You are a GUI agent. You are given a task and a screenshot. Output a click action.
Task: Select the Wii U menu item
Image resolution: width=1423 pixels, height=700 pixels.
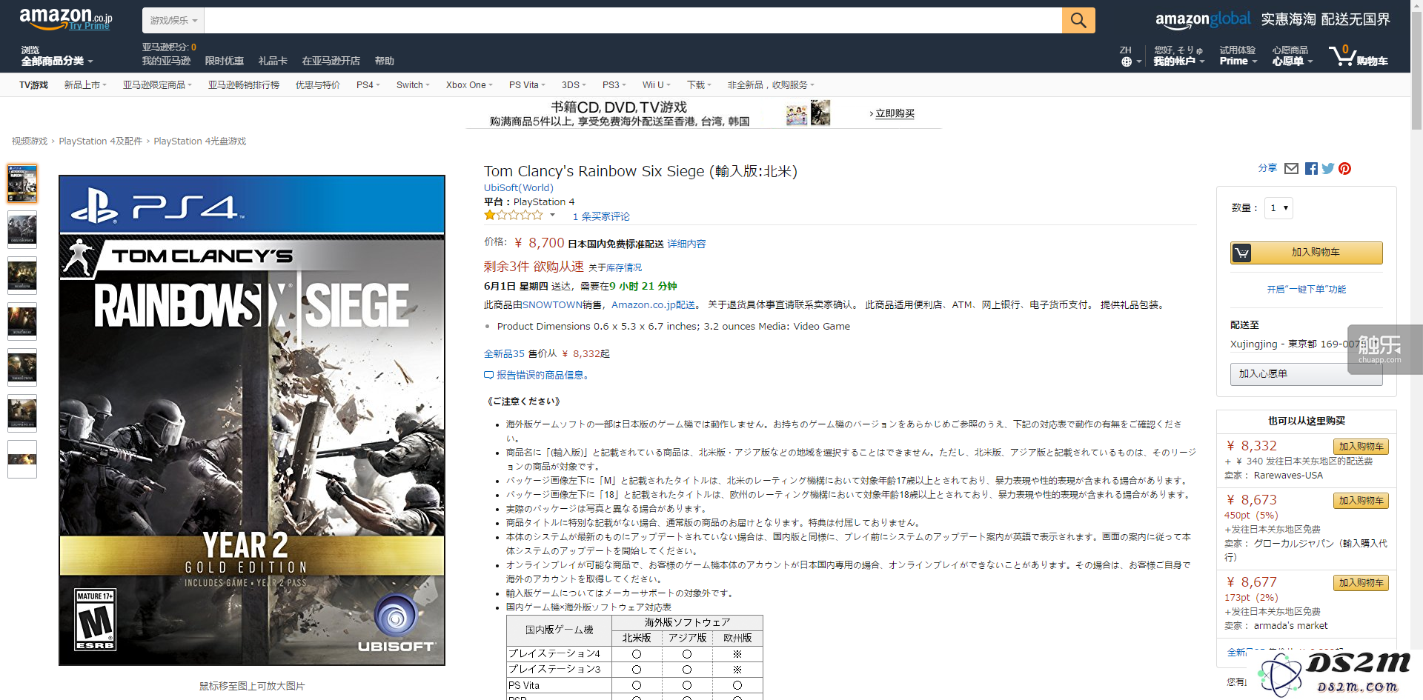[656, 85]
